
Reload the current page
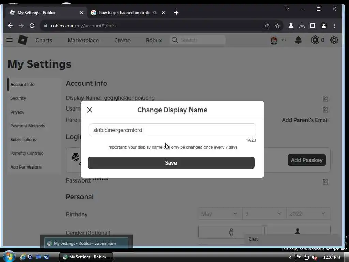pos(32,26)
